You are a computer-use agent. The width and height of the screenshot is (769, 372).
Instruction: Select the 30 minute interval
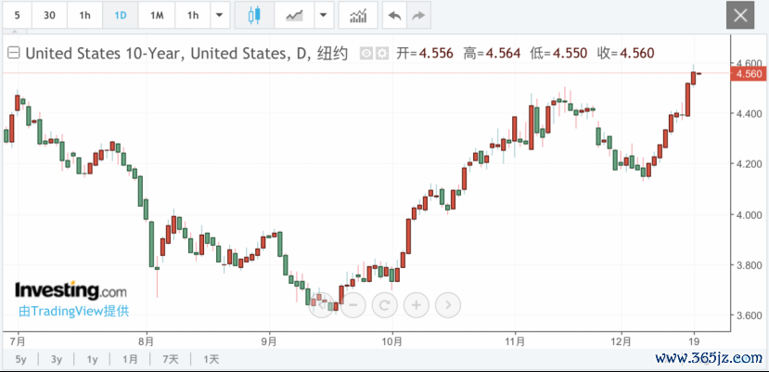point(49,16)
